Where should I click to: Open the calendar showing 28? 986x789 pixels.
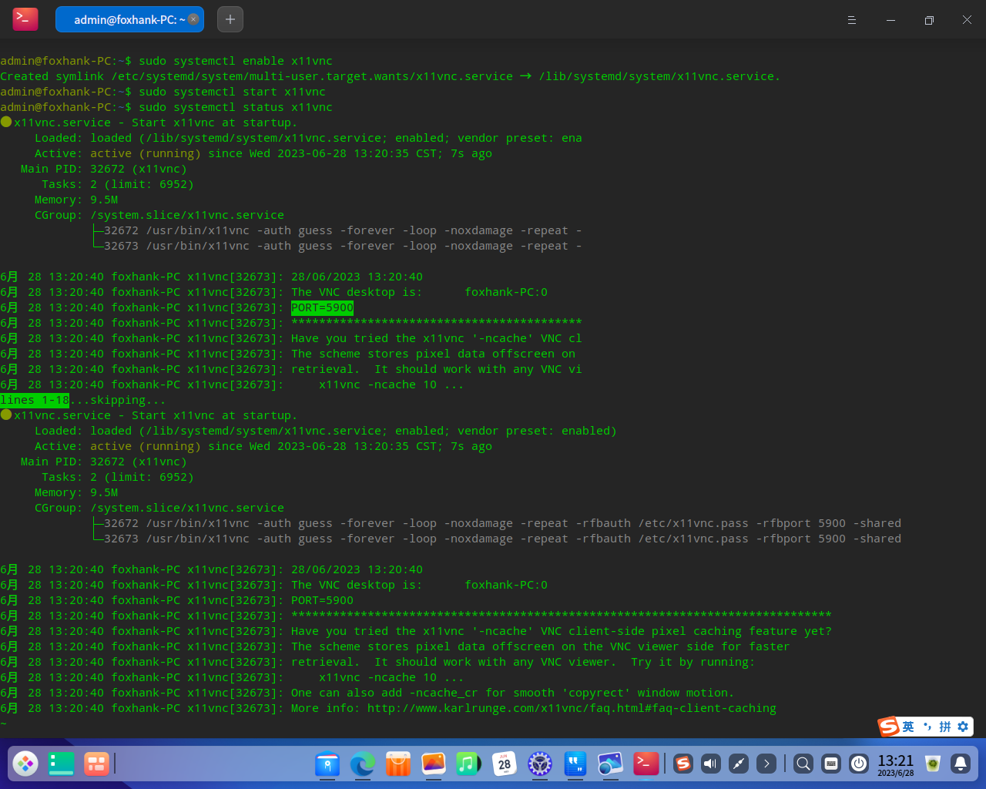point(505,764)
